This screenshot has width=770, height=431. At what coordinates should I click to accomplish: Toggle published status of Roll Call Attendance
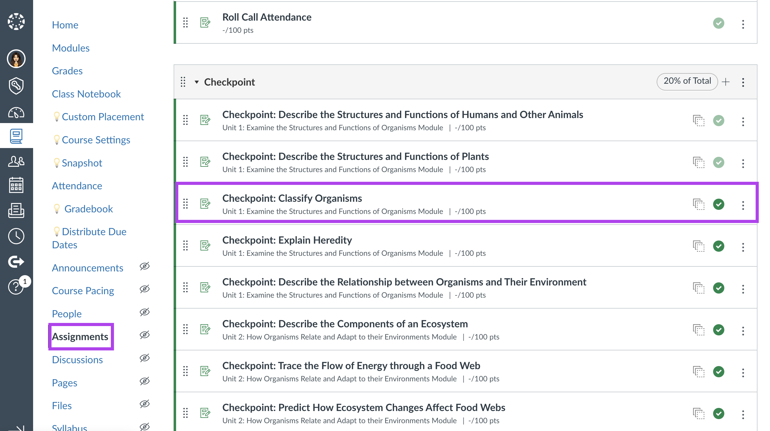pyautogui.click(x=719, y=23)
